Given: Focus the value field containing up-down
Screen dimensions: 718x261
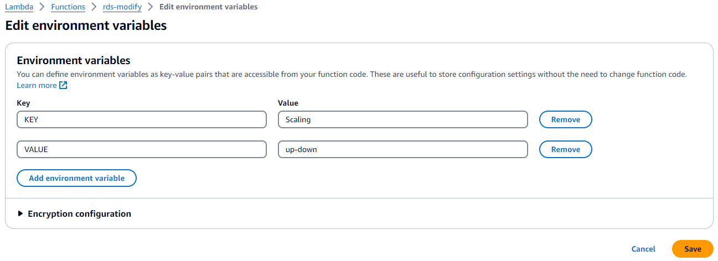Looking at the screenshot, I should (402, 149).
